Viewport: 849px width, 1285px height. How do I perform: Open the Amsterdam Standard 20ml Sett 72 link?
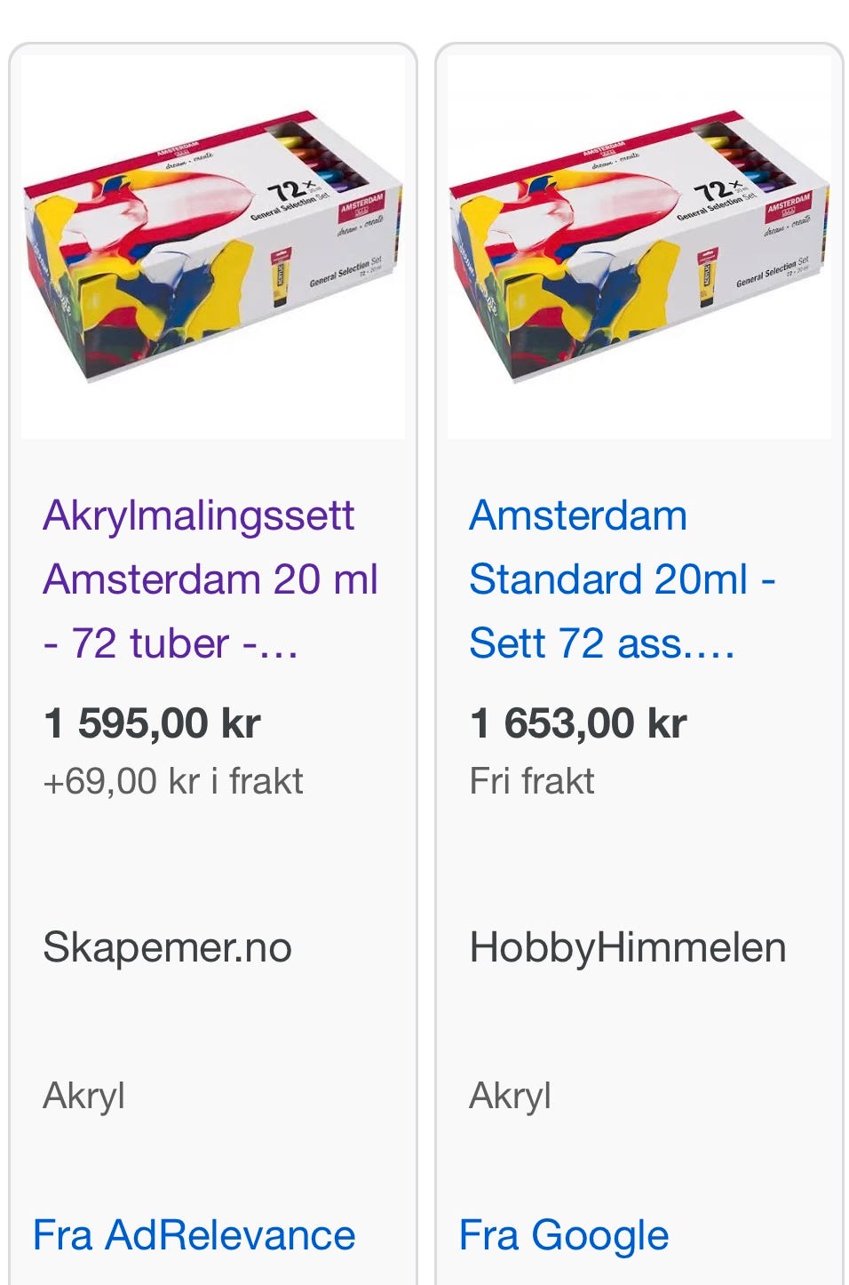622,579
